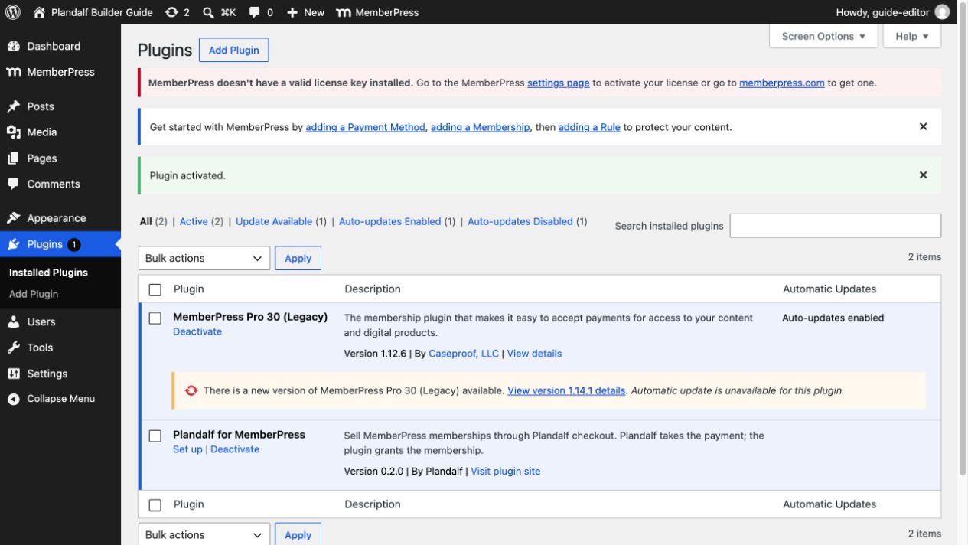Click Set up under Plandalf for MemberPress
The width and height of the screenshot is (968, 545).
[x=187, y=449]
